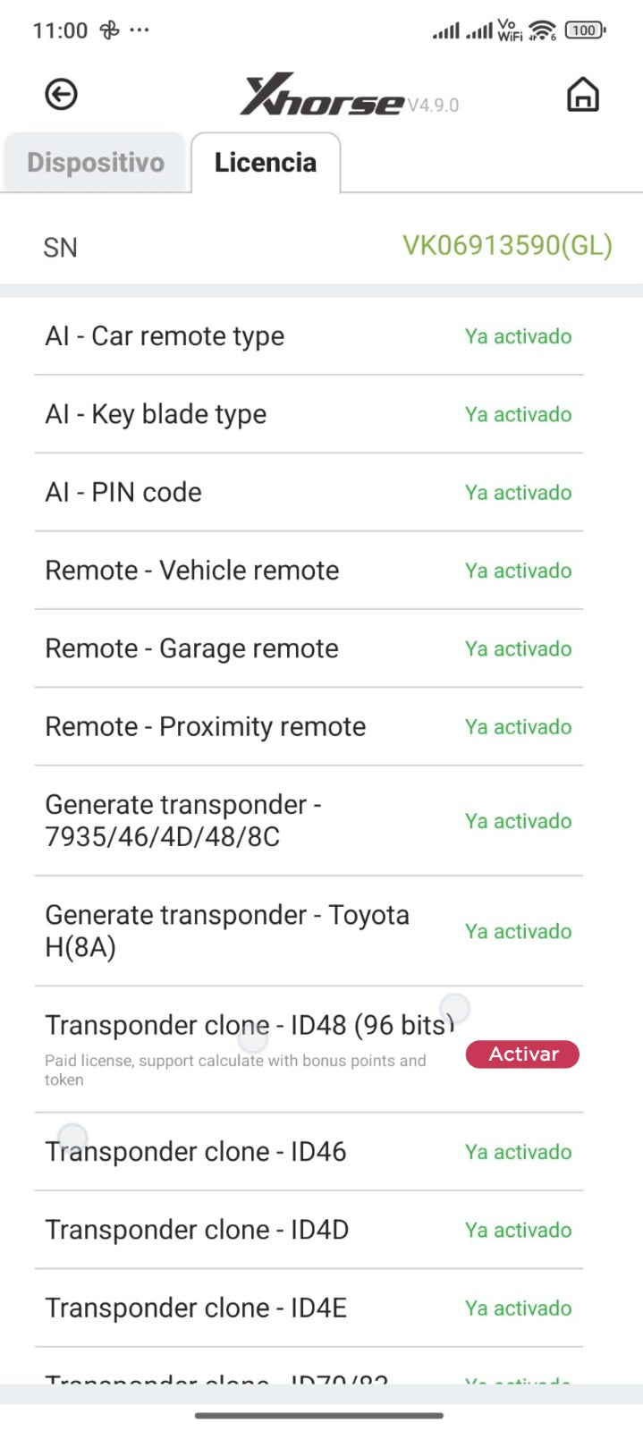Tap the green serial number VK06913590(GL)
The image size is (643, 1431).
[507, 245]
